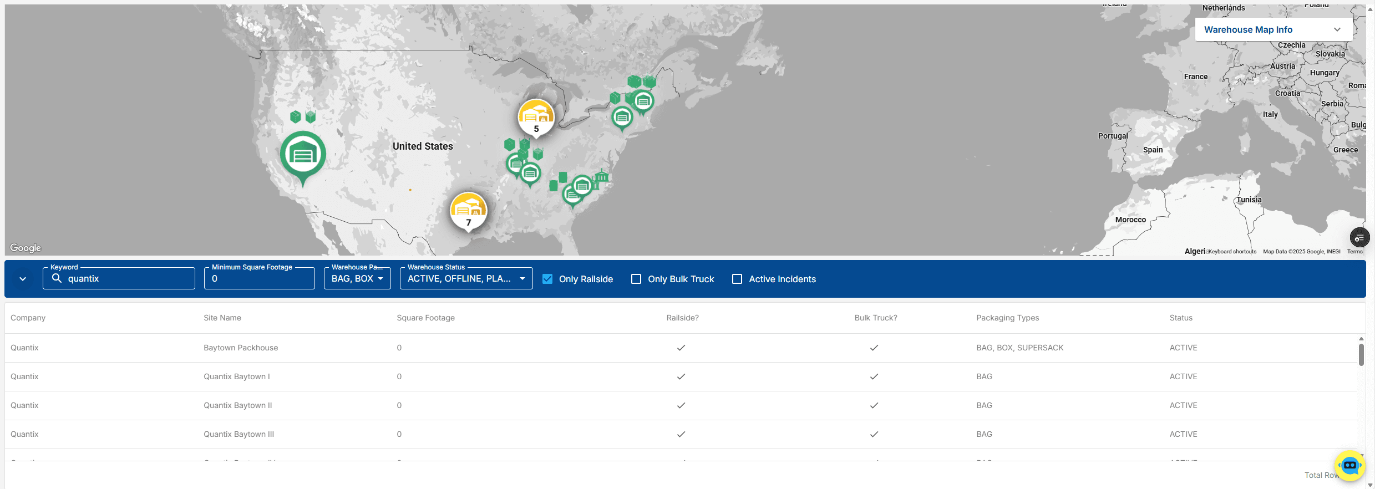
Task: Click the United States map label
Action: (423, 146)
